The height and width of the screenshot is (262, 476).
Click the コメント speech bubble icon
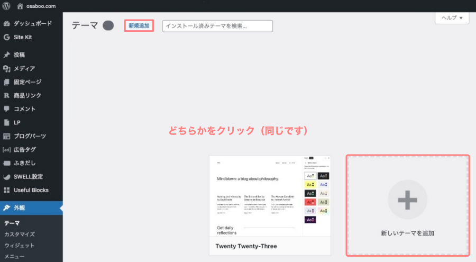point(7,109)
